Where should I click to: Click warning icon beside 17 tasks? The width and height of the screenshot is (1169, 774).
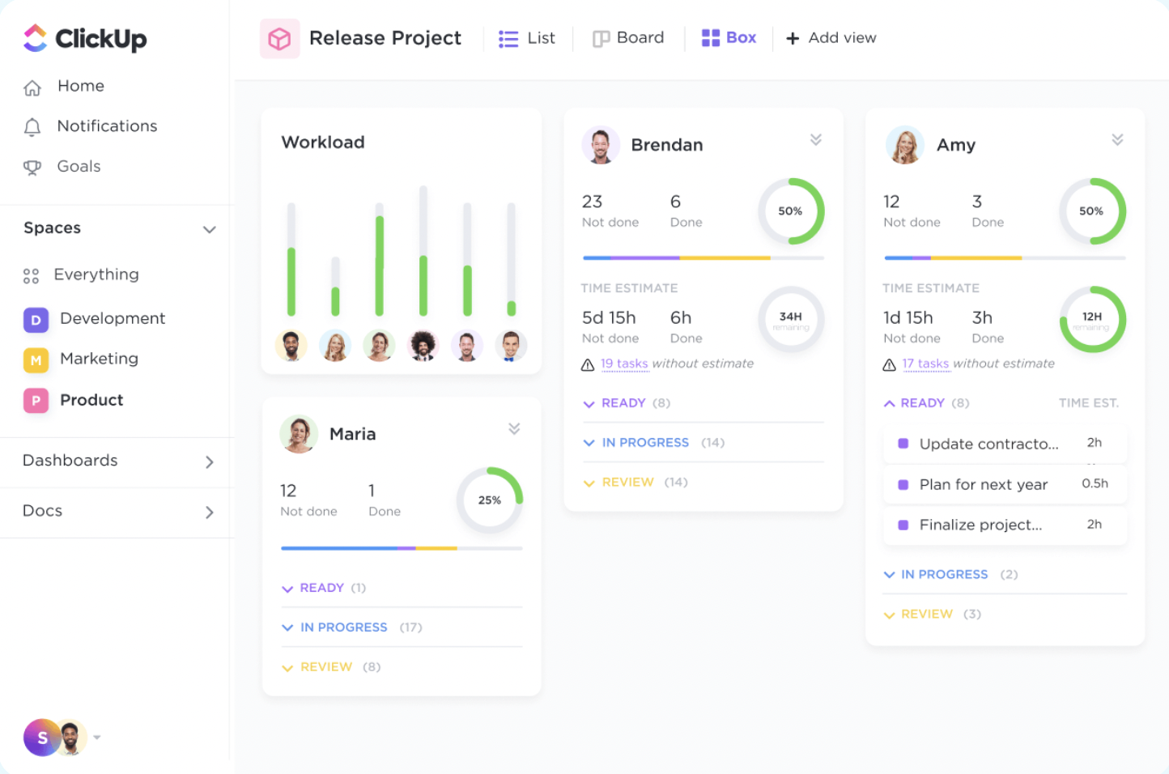pos(889,365)
